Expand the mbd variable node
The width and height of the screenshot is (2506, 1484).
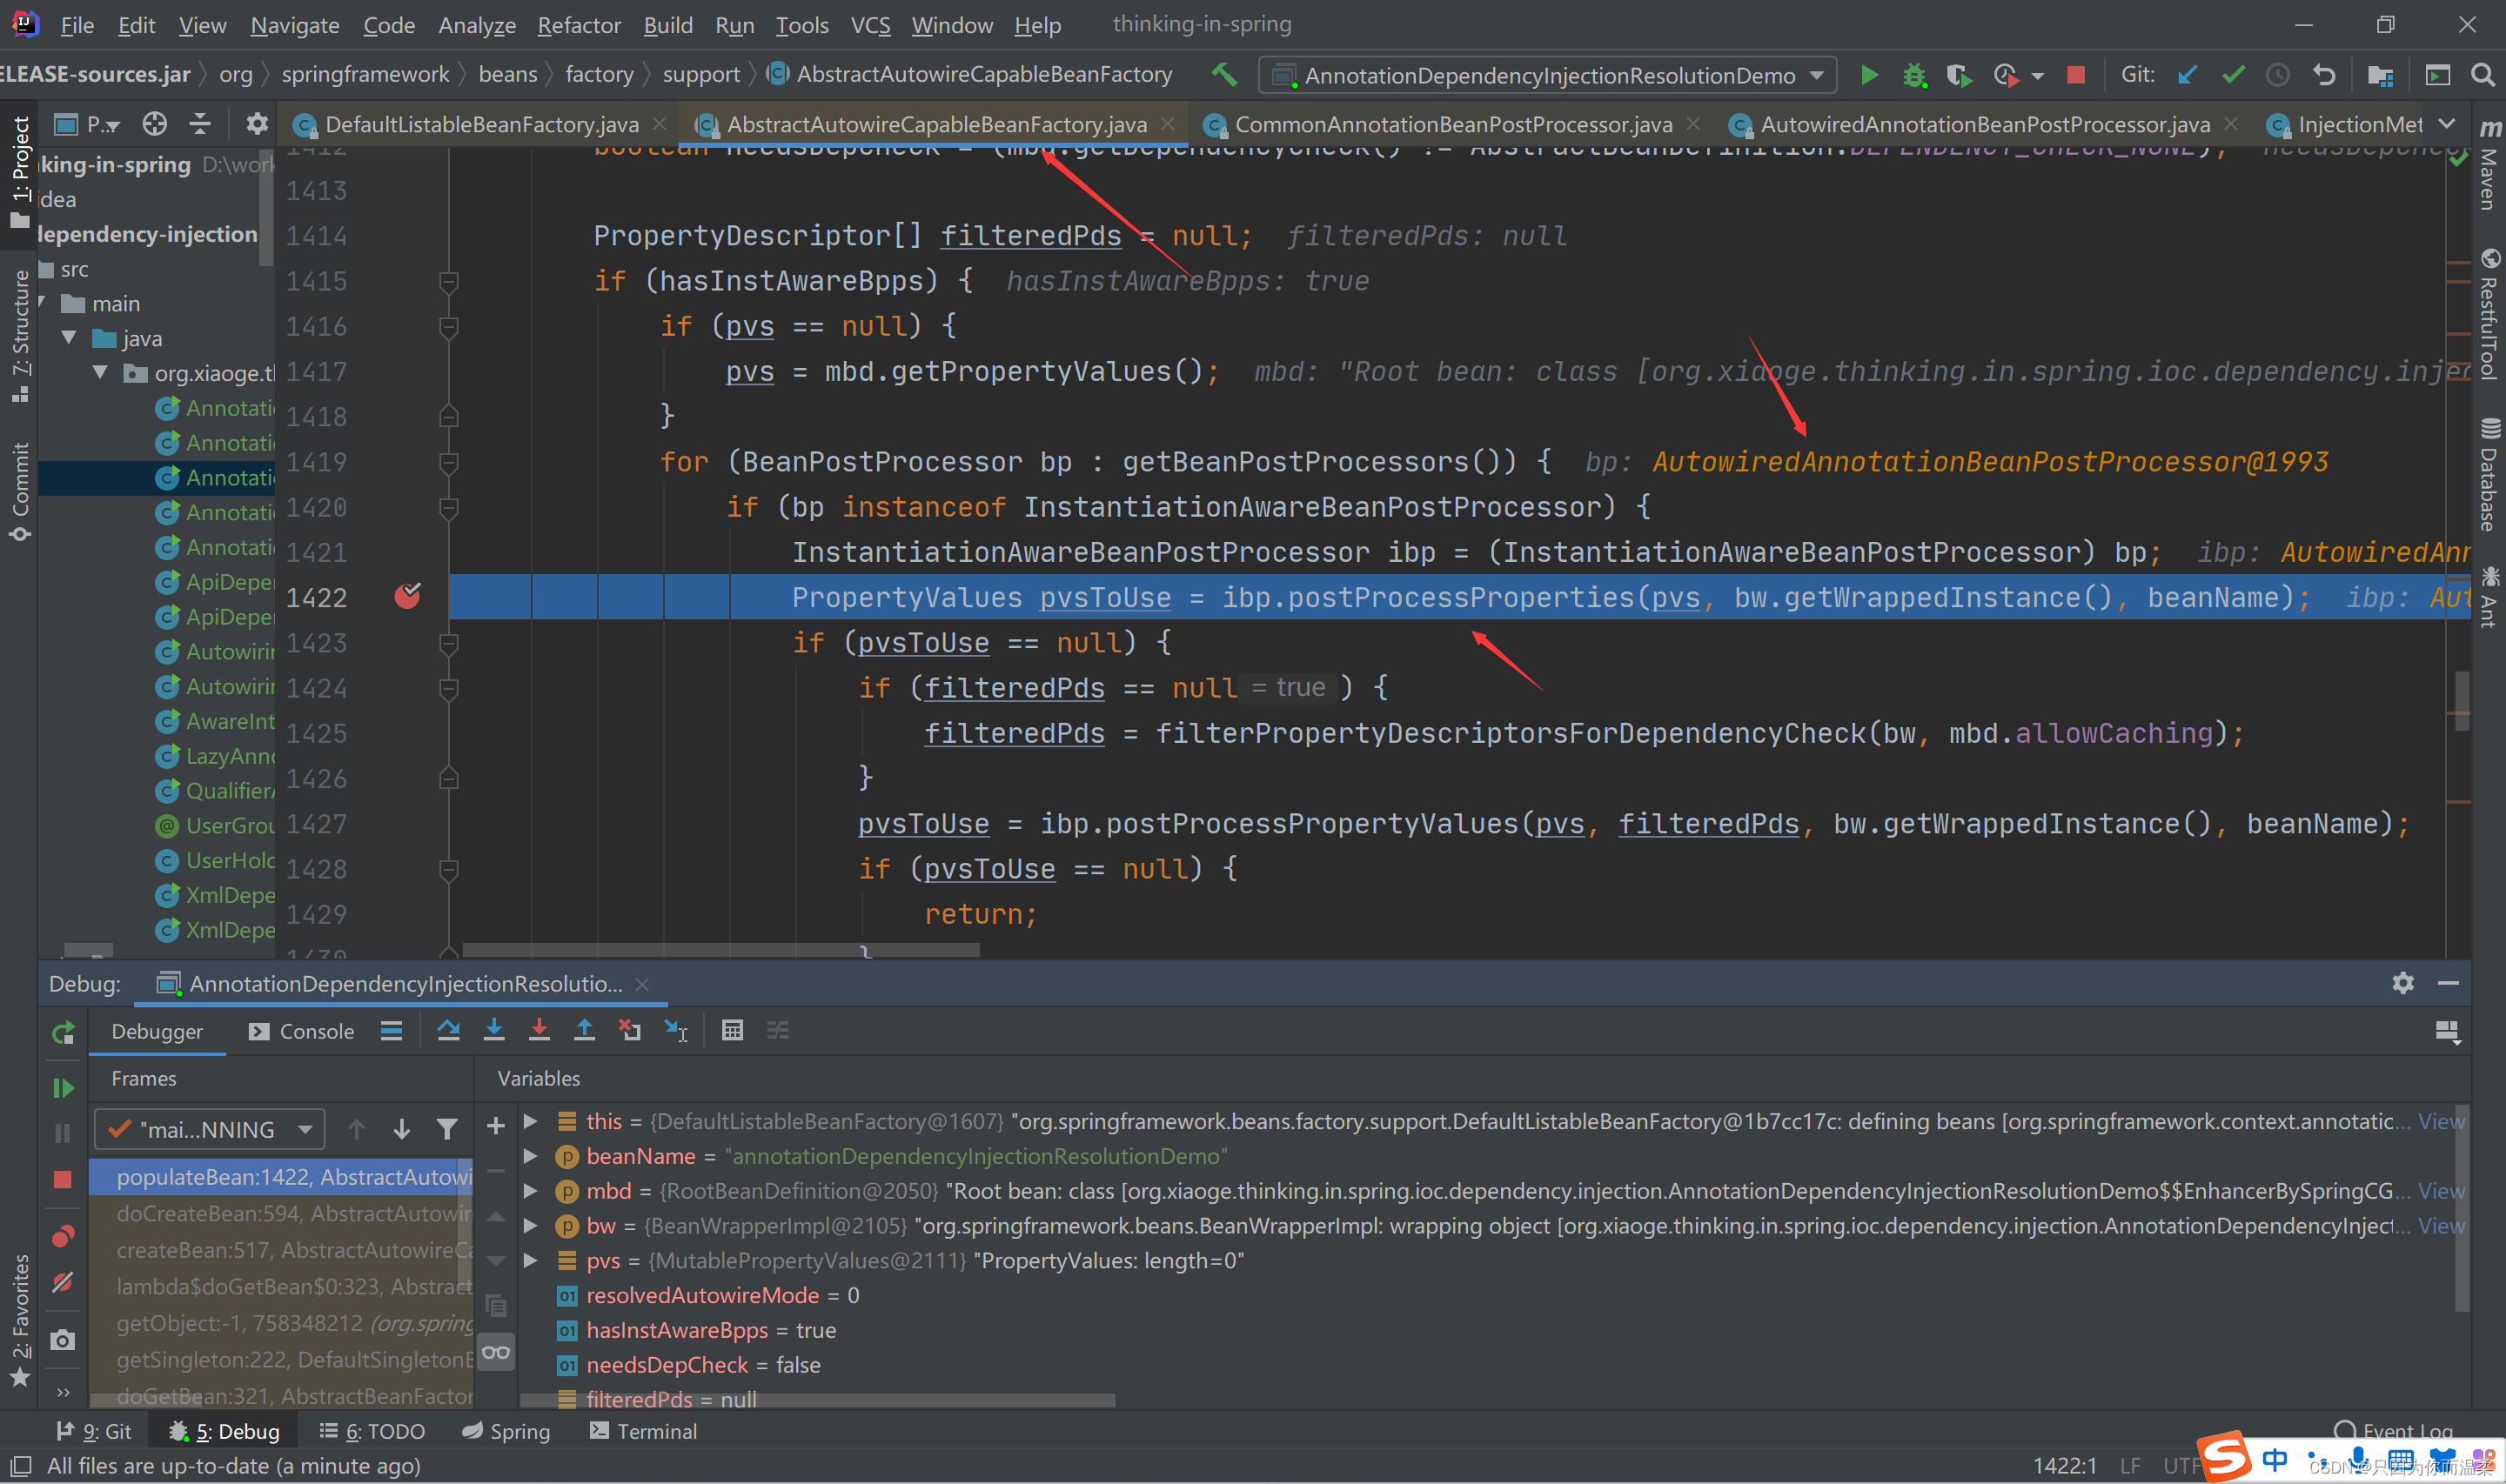[x=531, y=1191]
